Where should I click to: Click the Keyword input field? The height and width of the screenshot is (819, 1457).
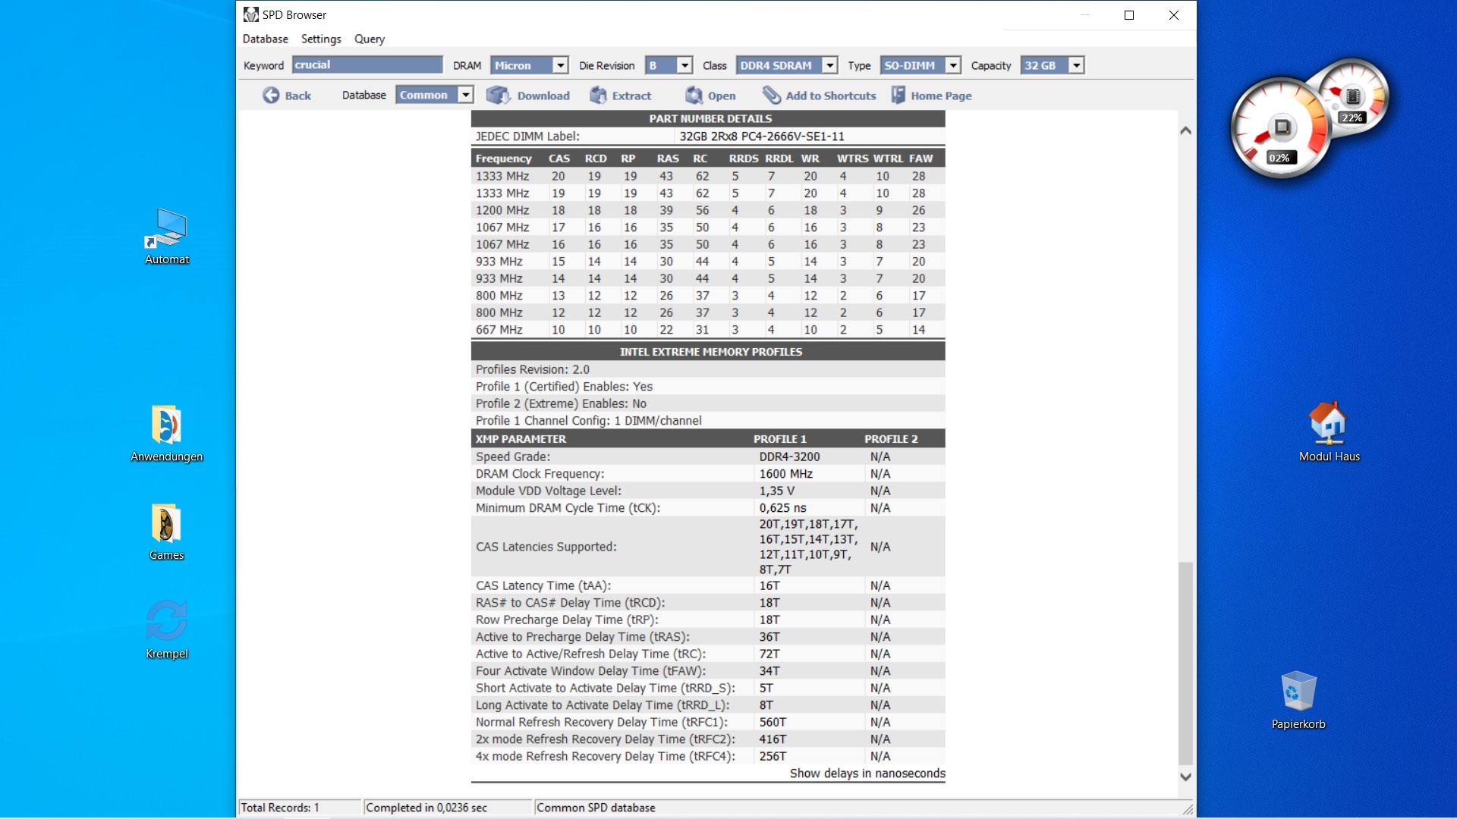(x=367, y=65)
